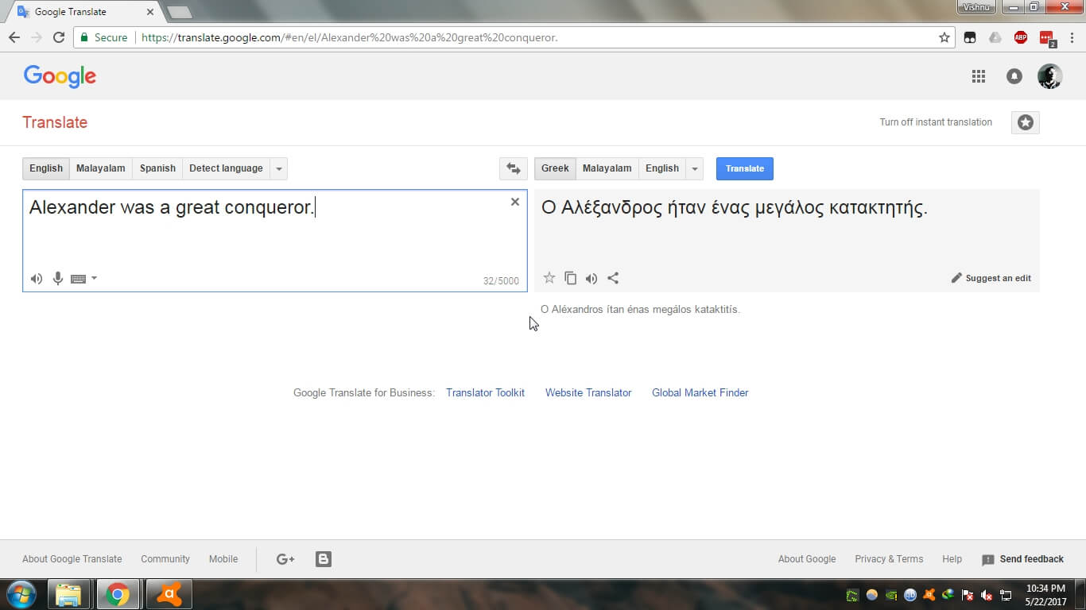Image resolution: width=1086 pixels, height=610 pixels.
Task: Click Suggest an edit
Action: pyautogui.click(x=991, y=278)
